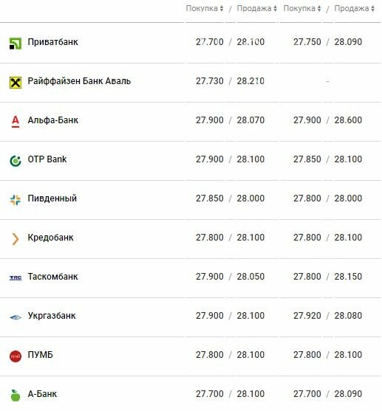Click the Альфа-Банк red A logo

pos(16,122)
